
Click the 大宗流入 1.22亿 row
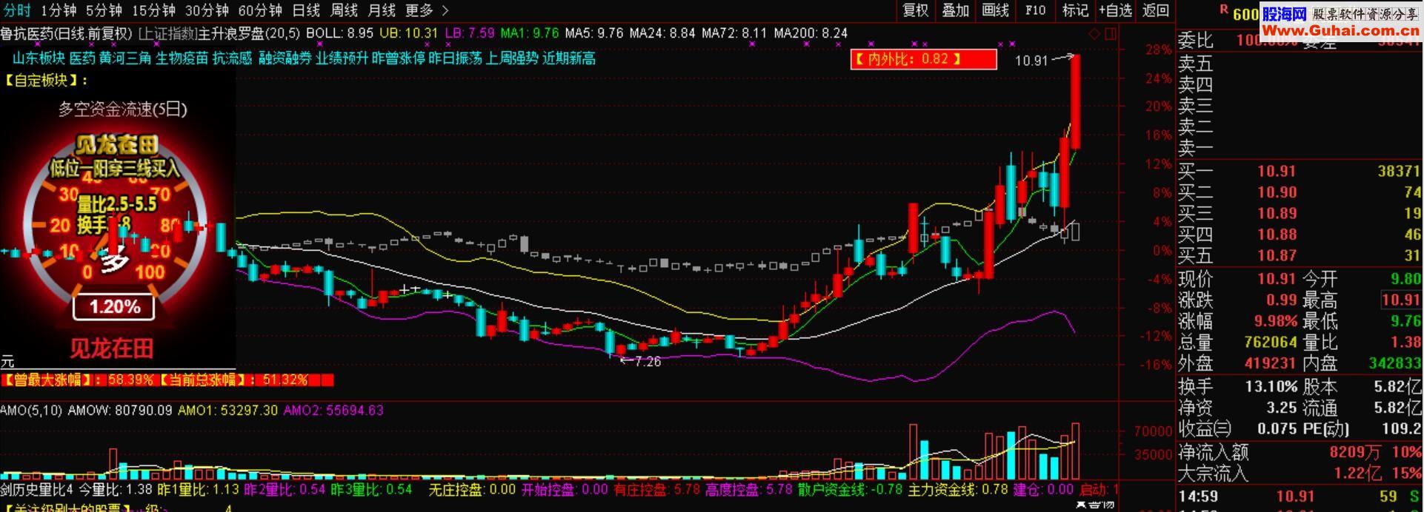point(1300,472)
